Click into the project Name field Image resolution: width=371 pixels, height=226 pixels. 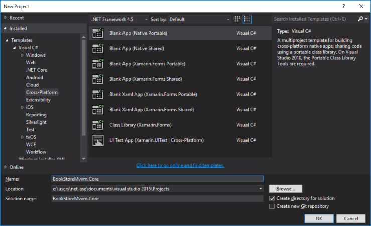pos(157,179)
